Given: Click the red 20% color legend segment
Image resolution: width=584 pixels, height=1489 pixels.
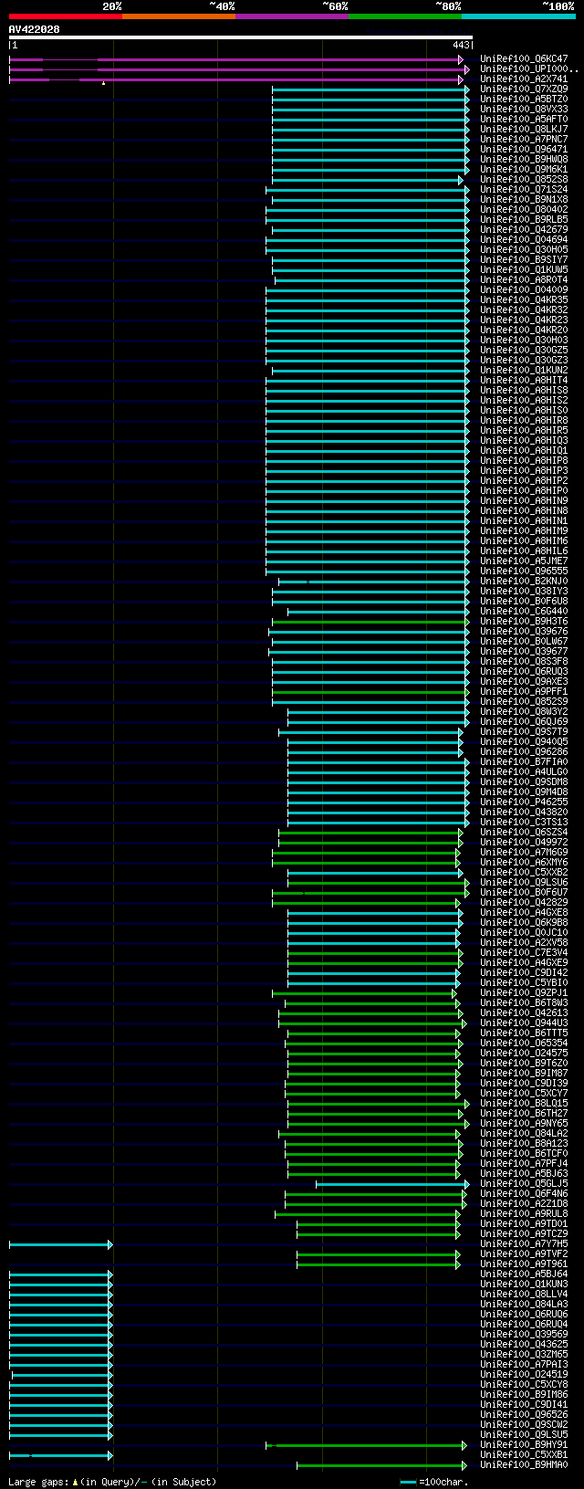Looking at the screenshot, I should click(x=66, y=16).
